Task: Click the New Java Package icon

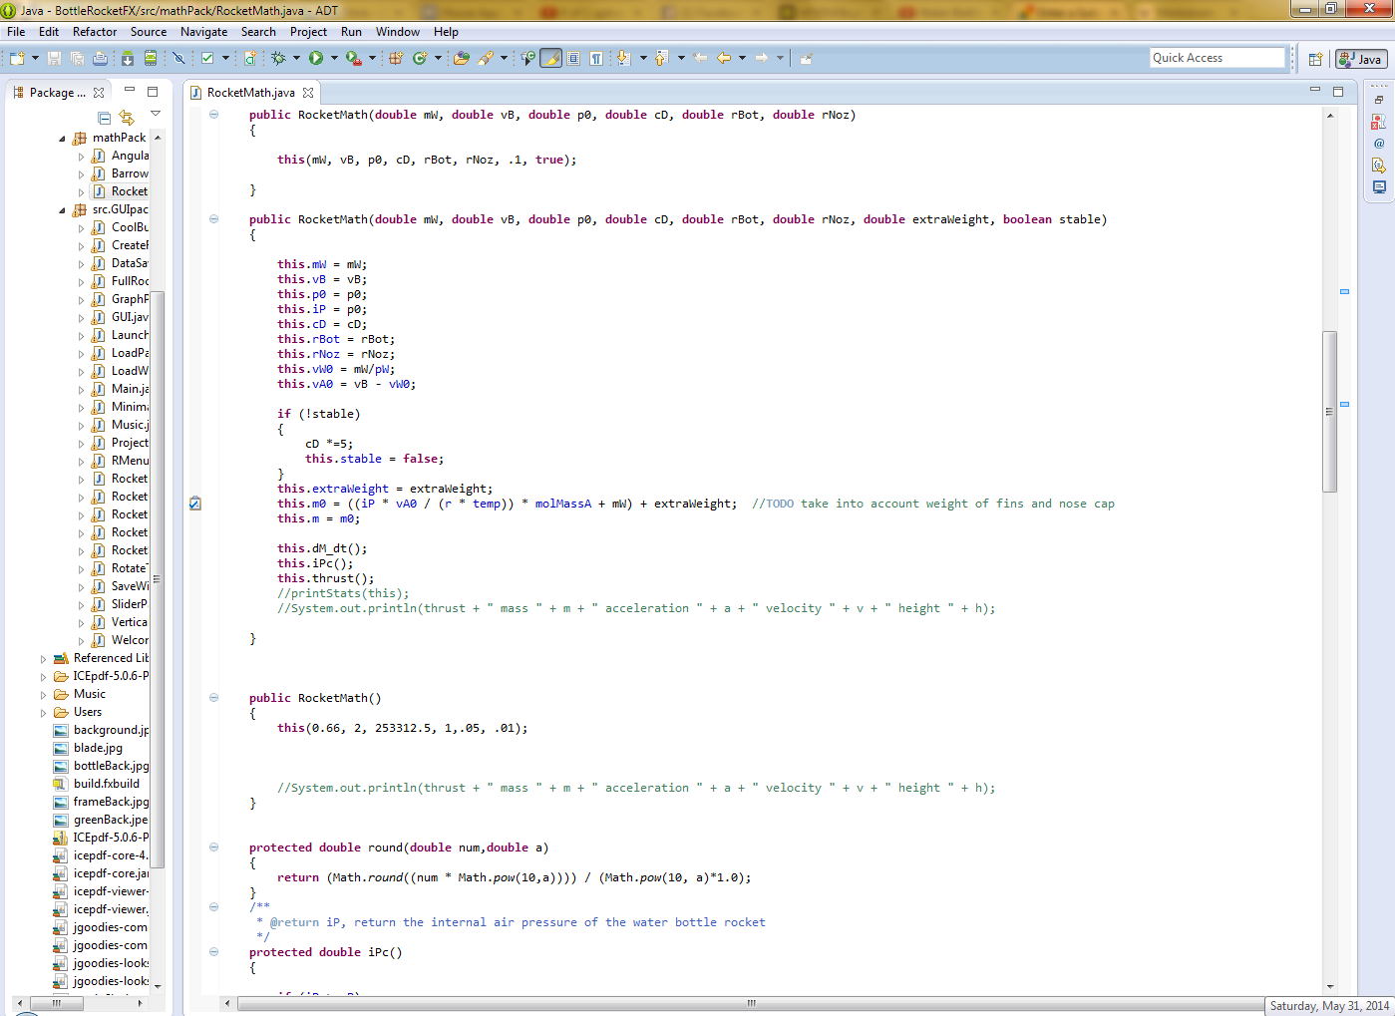Action: tap(397, 58)
